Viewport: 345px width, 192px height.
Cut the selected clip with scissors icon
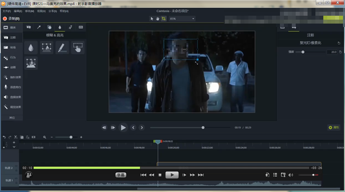(16, 137)
